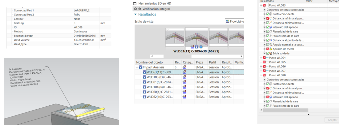Click the blue circle icon under selected thumbnail
Screen dimensions: 339x125
[201, 46]
